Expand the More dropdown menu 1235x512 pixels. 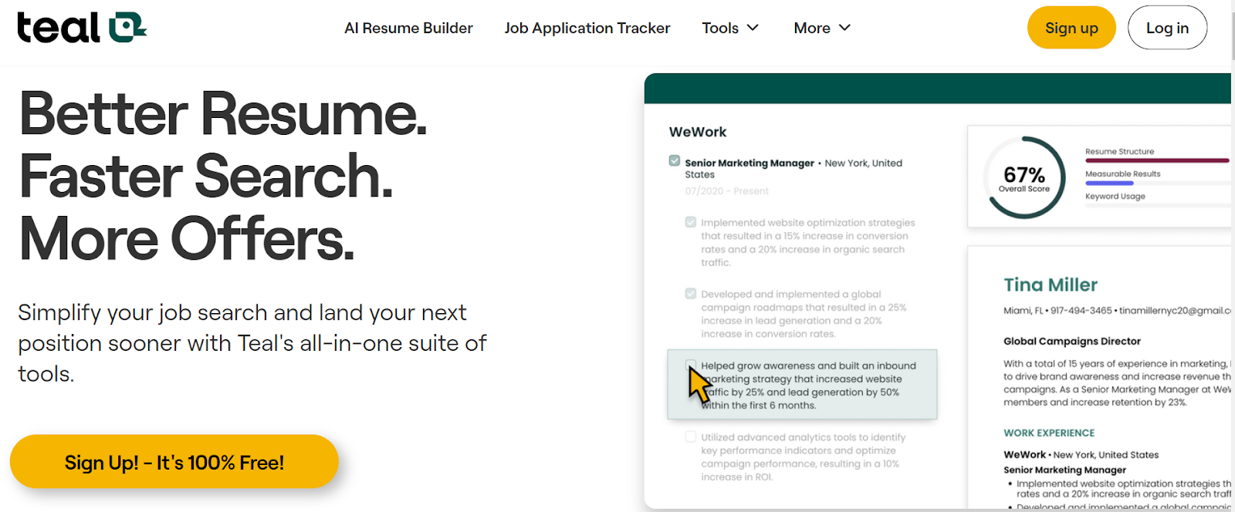[x=822, y=29]
